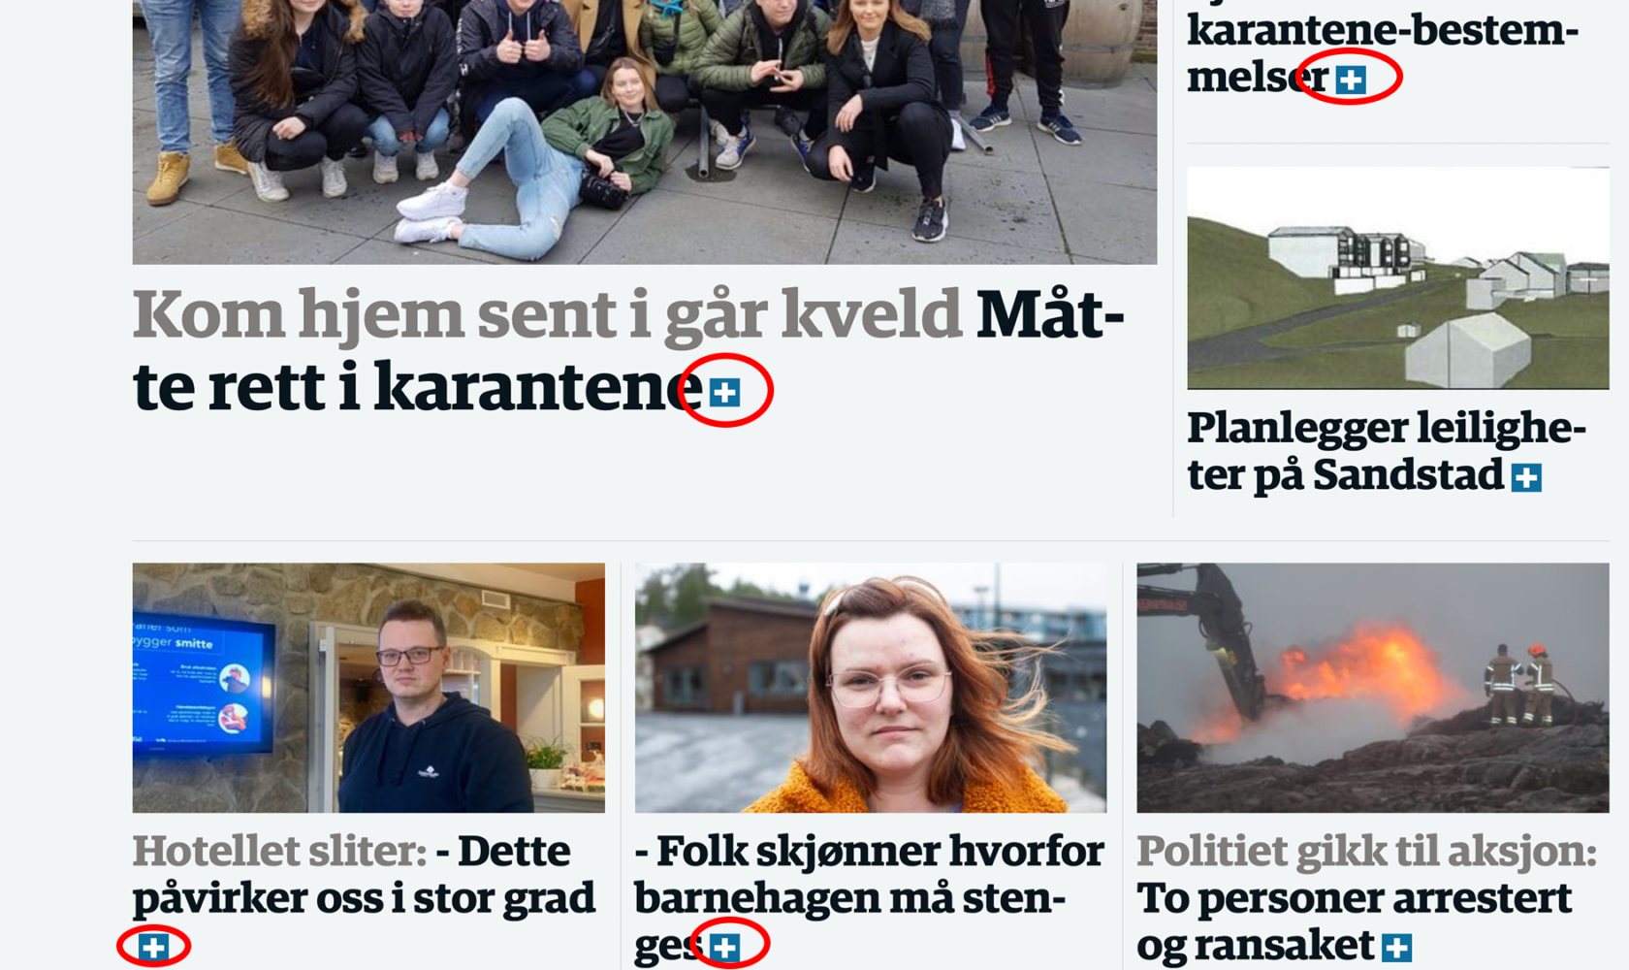Open headline 'Kom hjem sent i går kveld'
The width and height of the screenshot is (1629, 970).
(x=547, y=315)
